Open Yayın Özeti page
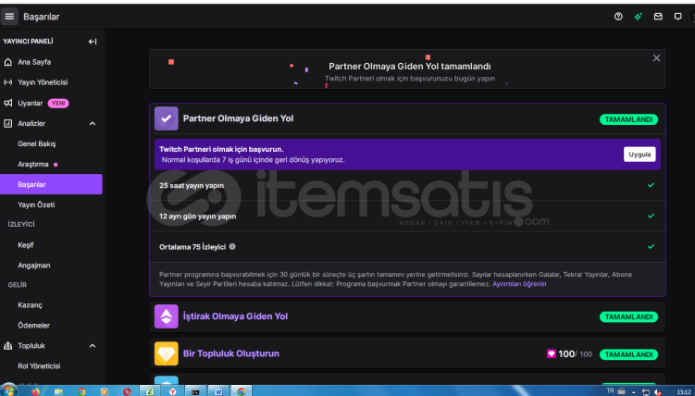695x396 pixels. pyautogui.click(x=36, y=204)
